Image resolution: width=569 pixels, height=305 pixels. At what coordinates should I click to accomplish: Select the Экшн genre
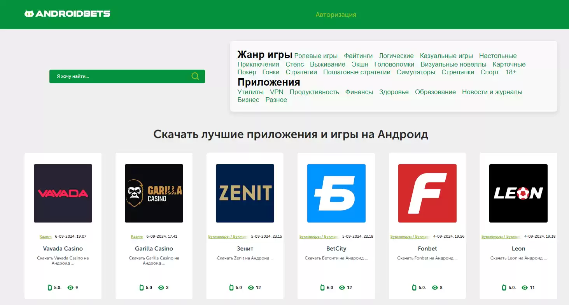pyautogui.click(x=360, y=65)
